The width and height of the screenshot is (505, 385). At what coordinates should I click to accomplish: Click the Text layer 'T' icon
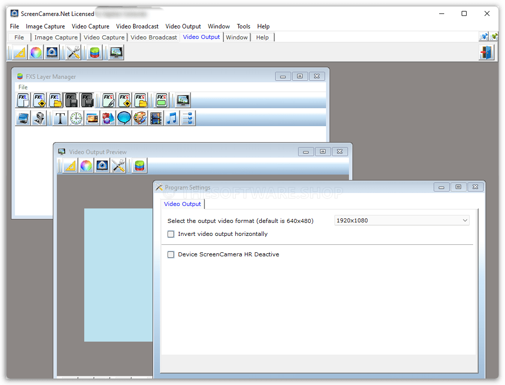coord(60,118)
